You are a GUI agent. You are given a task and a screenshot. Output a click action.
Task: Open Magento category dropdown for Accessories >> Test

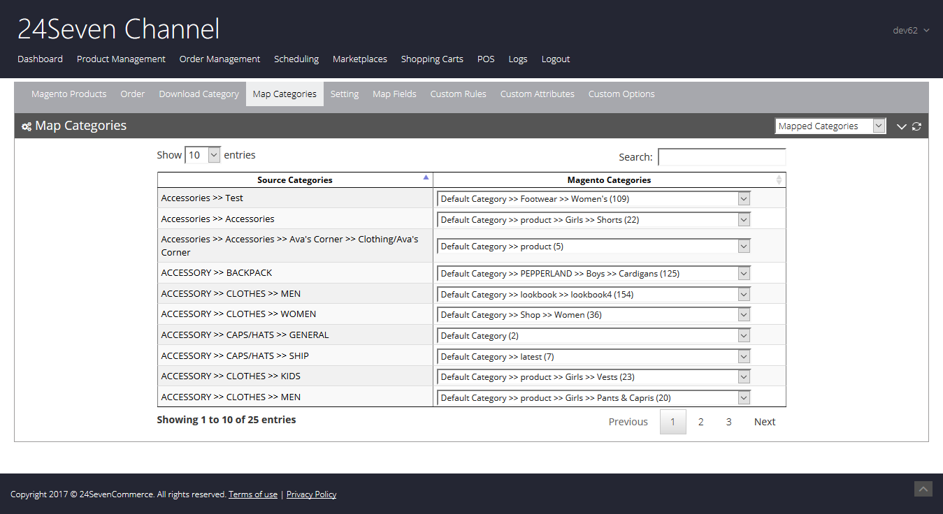point(593,199)
